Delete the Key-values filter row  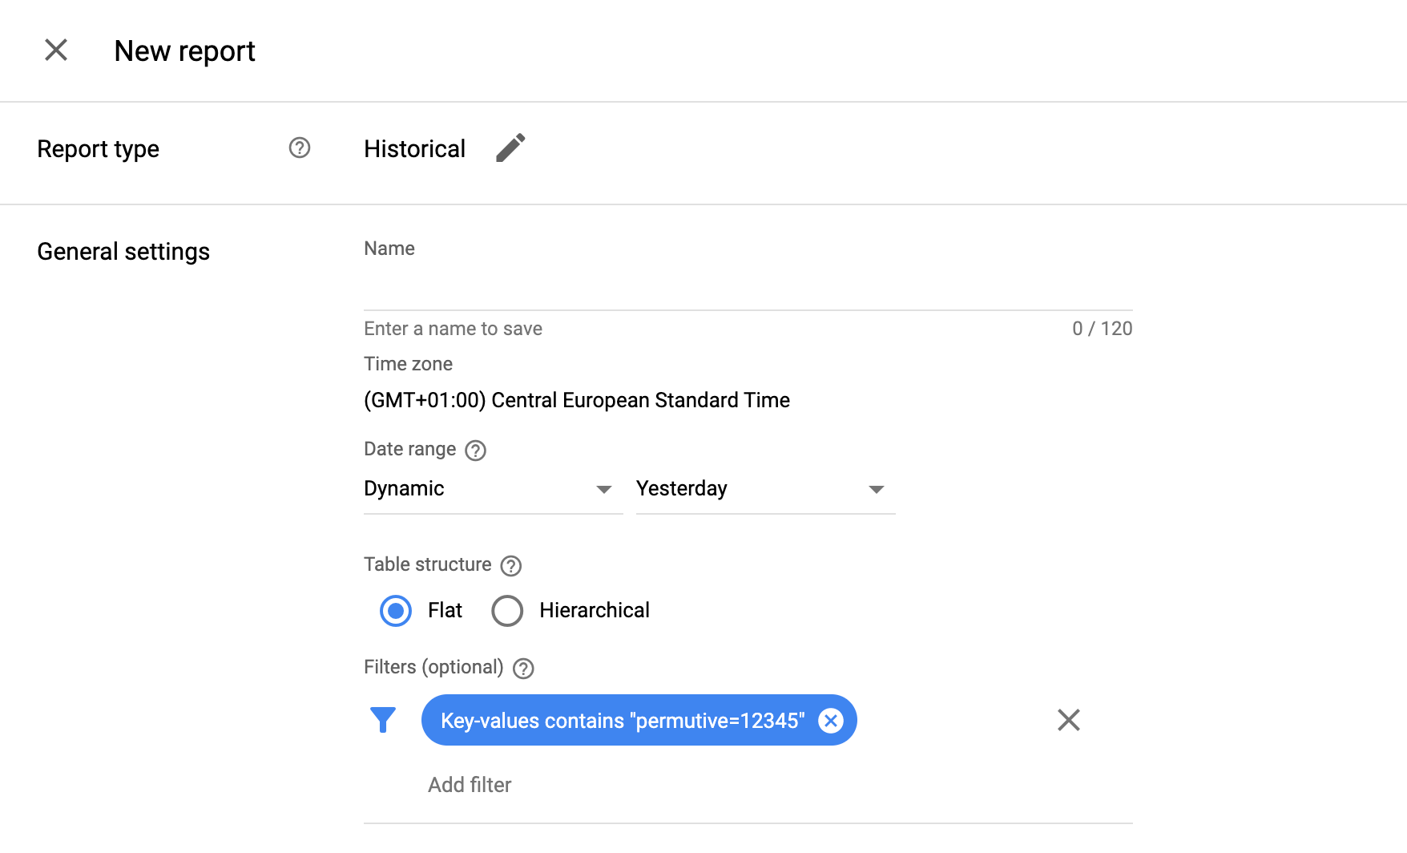(1069, 720)
